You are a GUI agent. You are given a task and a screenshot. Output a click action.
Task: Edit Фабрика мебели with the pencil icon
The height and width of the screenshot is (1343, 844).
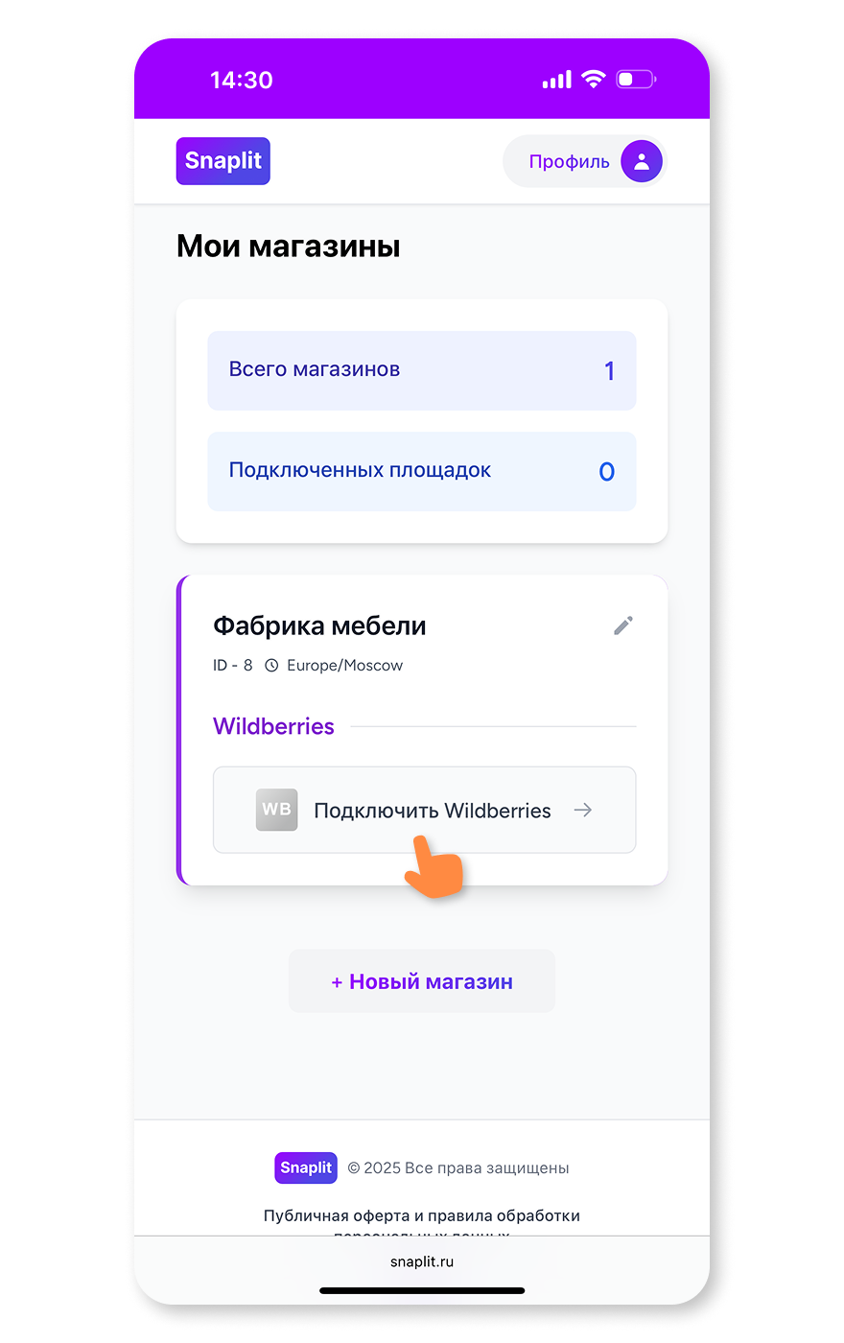point(623,625)
